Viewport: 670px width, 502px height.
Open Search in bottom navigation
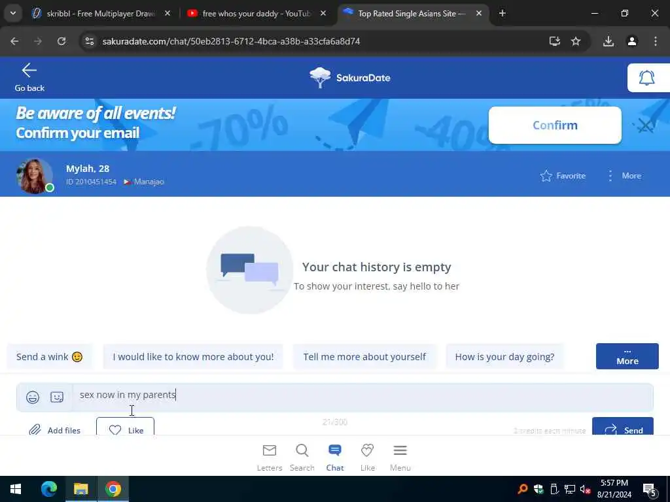pos(302,458)
